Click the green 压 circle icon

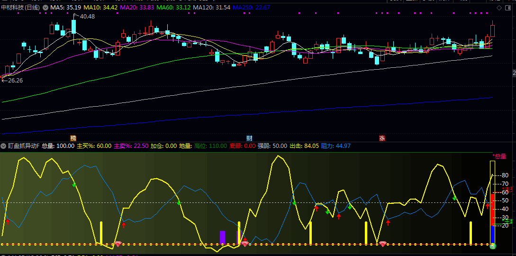click(492, 246)
